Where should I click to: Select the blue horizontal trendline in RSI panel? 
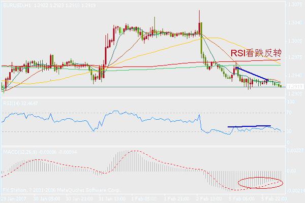coord(249,126)
